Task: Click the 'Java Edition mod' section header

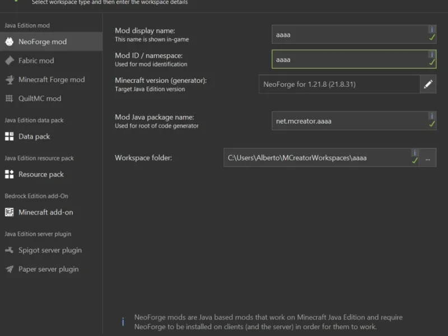Action: tap(27, 25)
